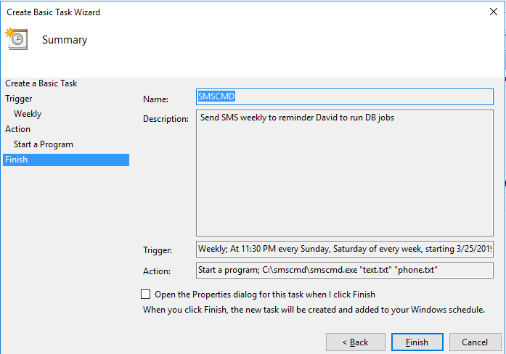Click the Trigger summary field
Image resolution: width=506 pixels, height=354 pixels.
click(x=345, y=250)
